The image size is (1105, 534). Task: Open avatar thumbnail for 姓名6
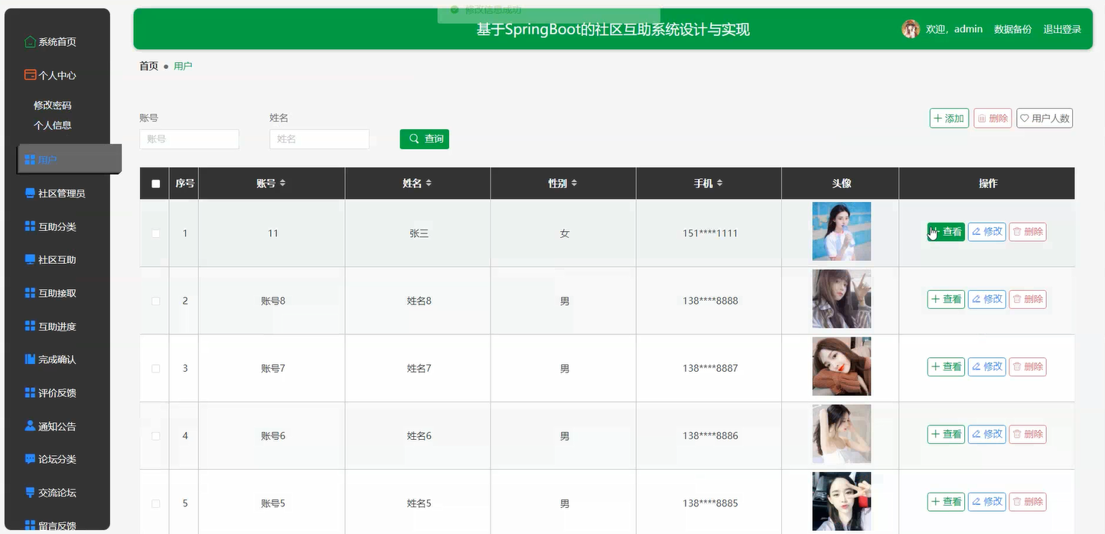(842, 435)
